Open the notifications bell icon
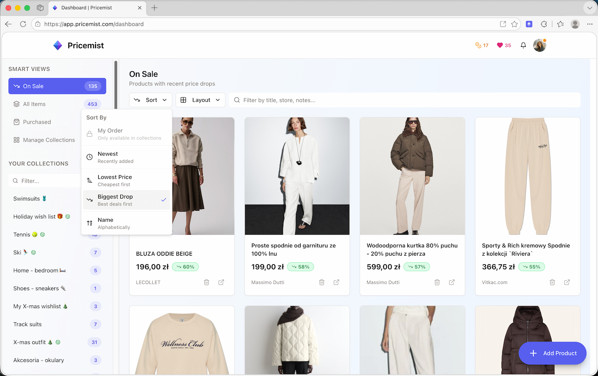 click(x=523, y=45)
